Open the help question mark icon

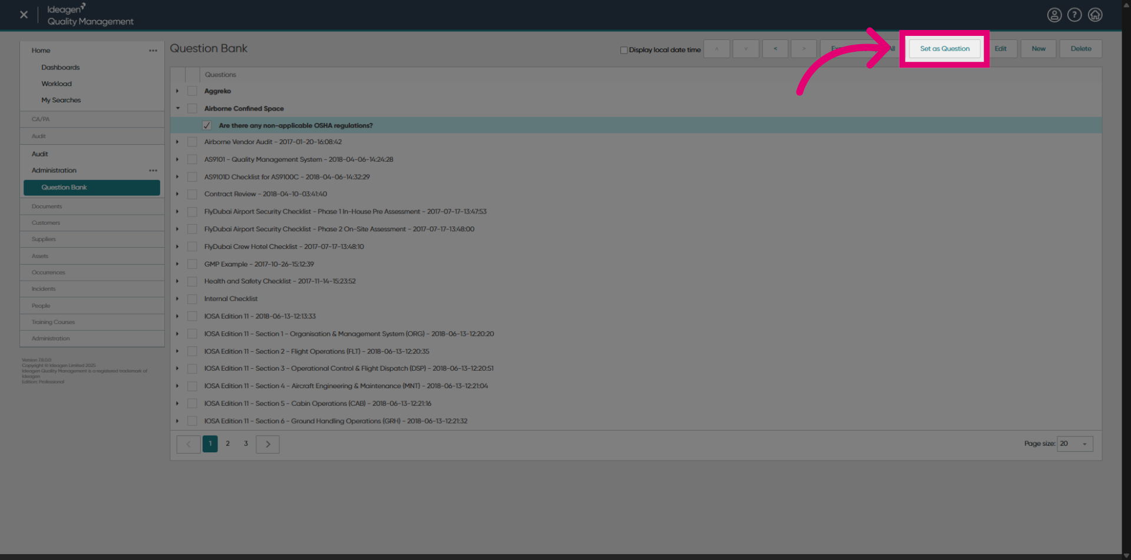[x=1074, y=15]
